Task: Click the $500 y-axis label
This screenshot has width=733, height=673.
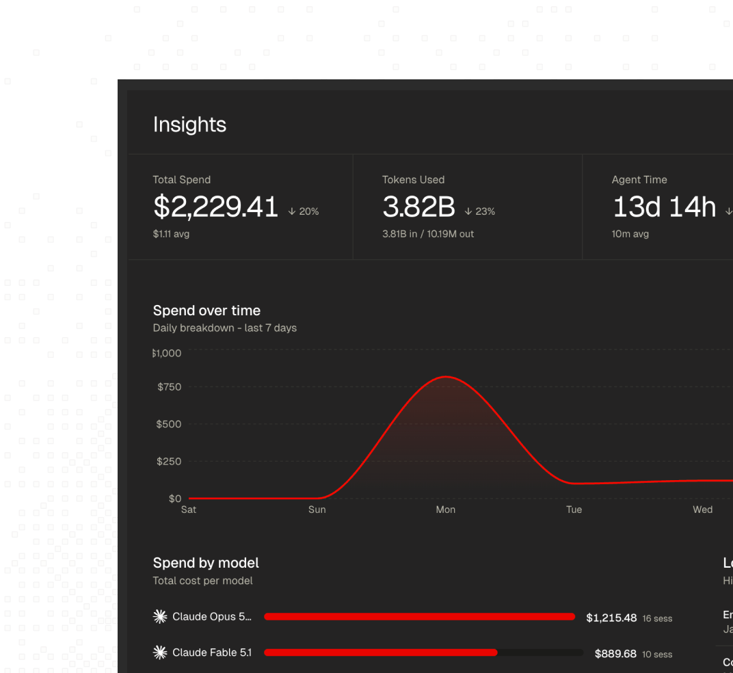Action: (x=169, y=424)
